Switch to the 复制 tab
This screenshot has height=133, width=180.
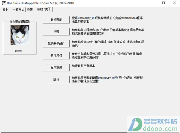coord(5,10)
